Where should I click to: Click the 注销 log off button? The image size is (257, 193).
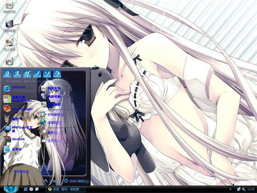tap(52, 181)
